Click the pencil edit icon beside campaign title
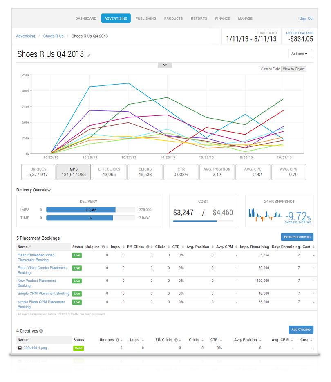 click(x=89, y=56)
